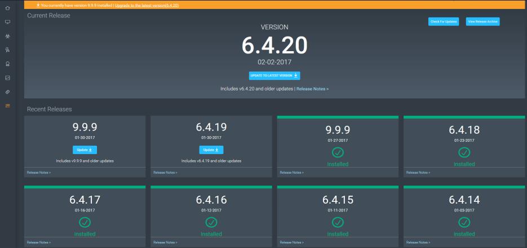Image resolution: width=527 pixels, height=248 pixels.
Task: Open the home icon in sidebar
Action: point(8,9)
